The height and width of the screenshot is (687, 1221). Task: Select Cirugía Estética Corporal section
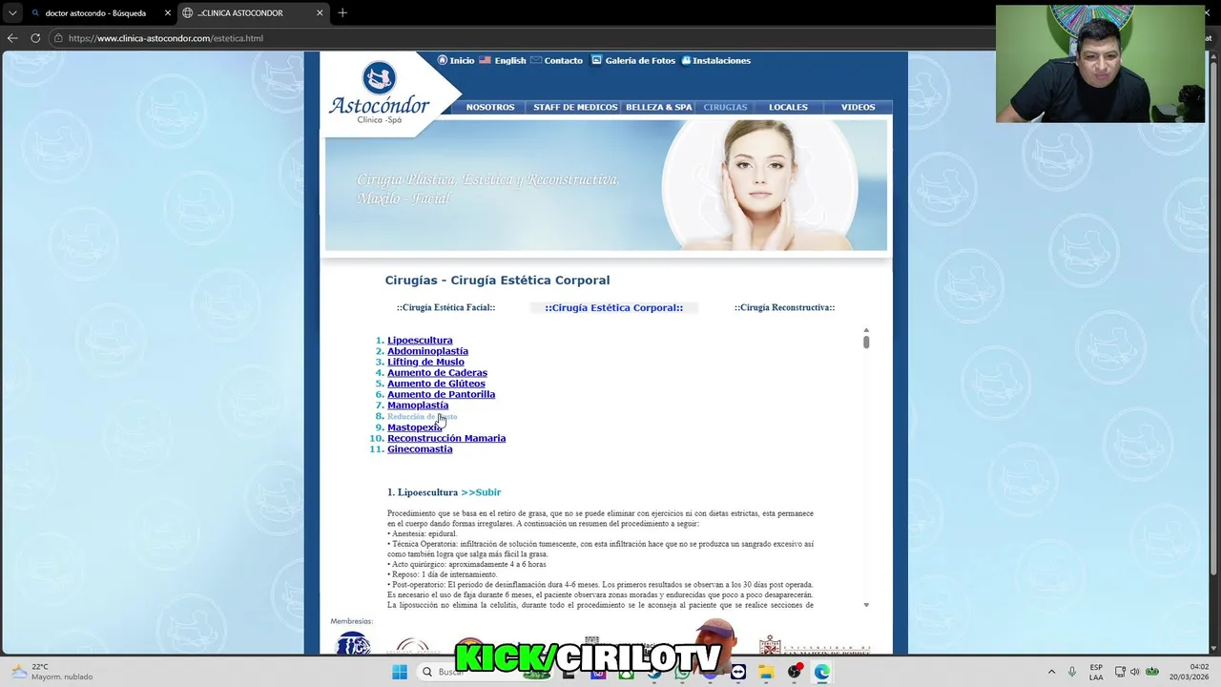614,307
